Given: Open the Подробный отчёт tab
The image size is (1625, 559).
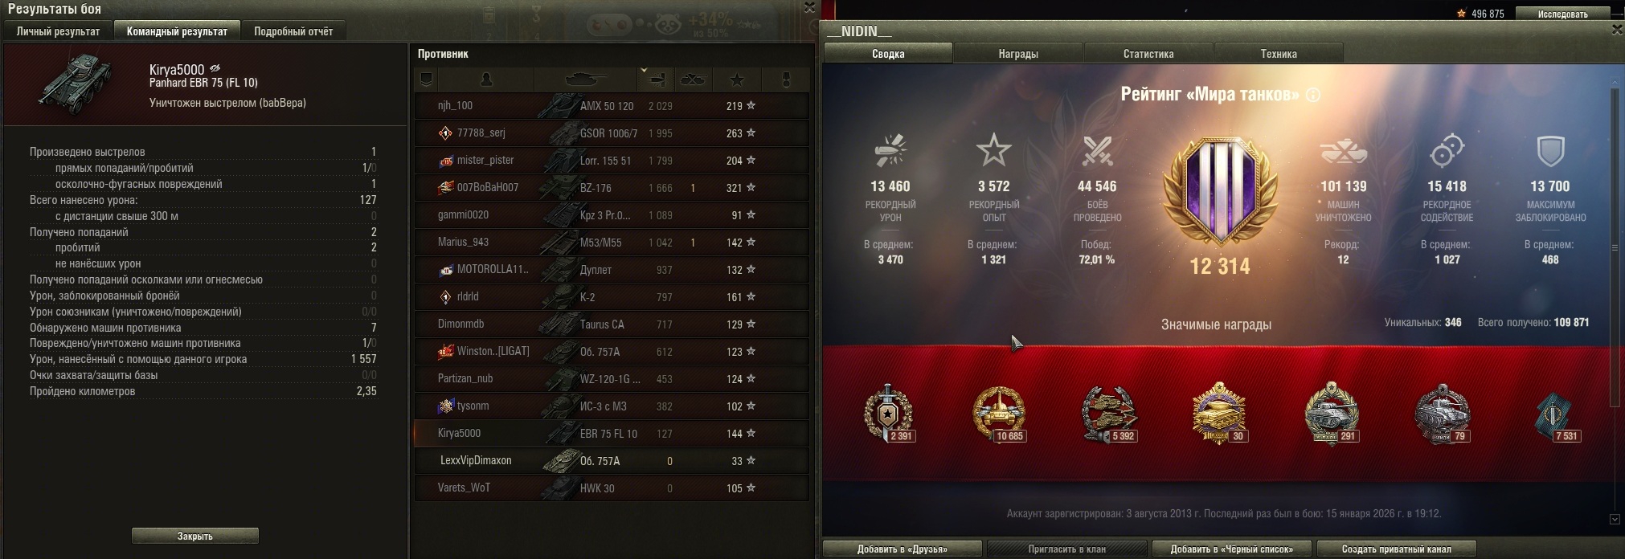Looking at the screenshot, I should (293, 31).
